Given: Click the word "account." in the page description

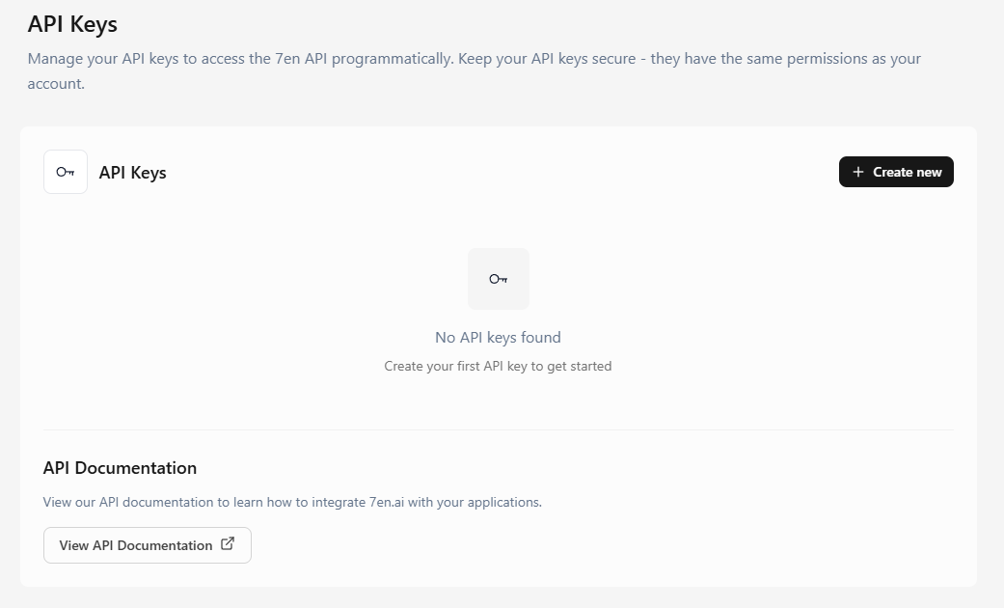Looking at the screenshot, I should click(x=56, y=83).
